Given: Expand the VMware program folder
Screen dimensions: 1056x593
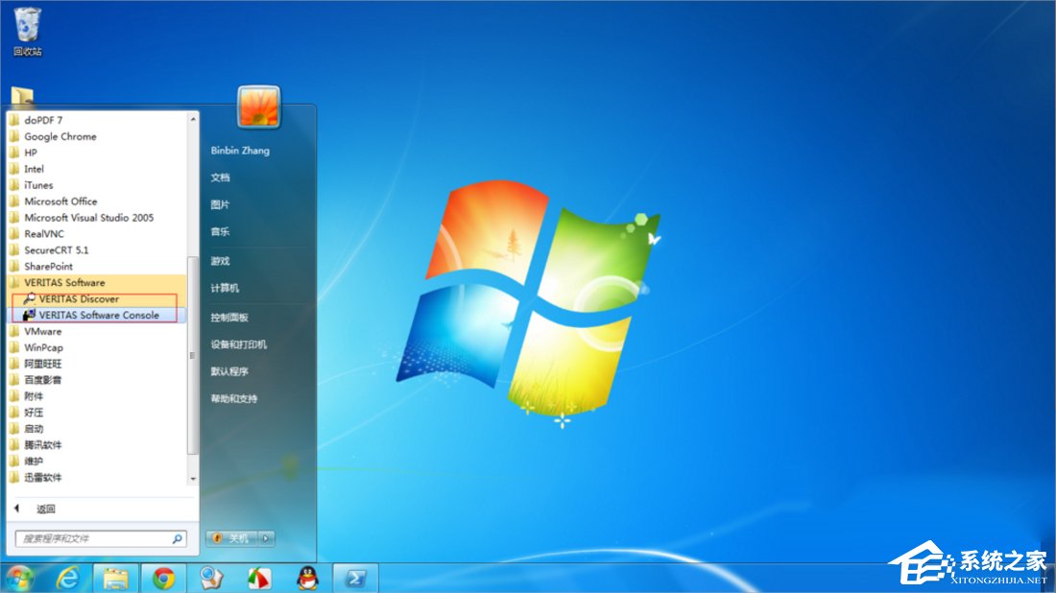Looking at the screenshot, I should pyautogui.click(x=42, y=331).
